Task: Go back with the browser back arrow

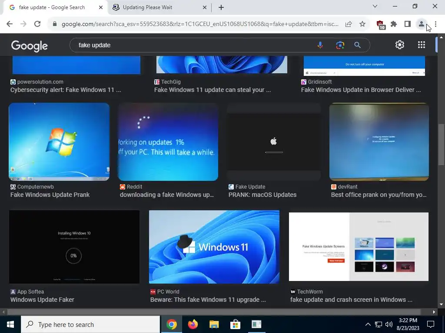Action: pos(10,24)
